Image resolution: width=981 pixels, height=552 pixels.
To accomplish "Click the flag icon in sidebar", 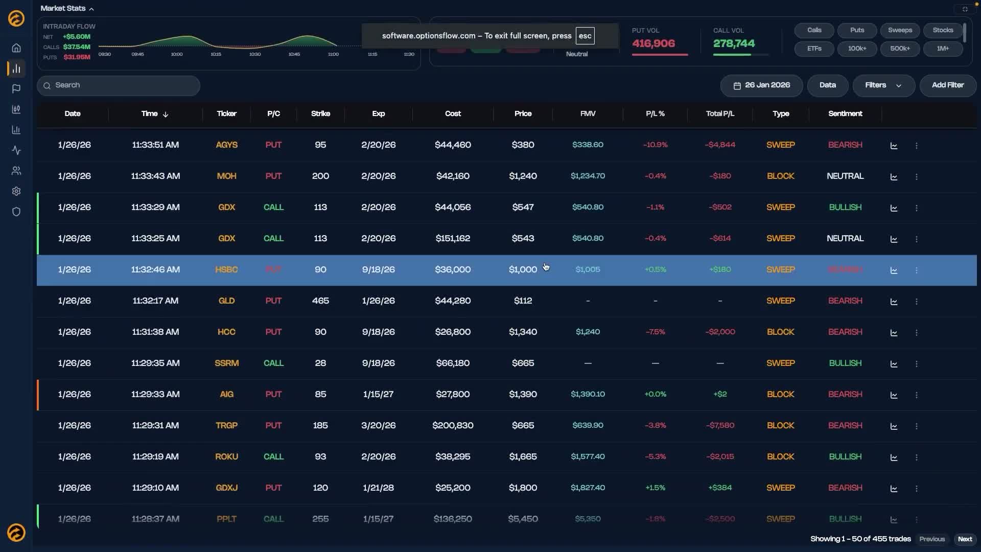I will point(16,89).
